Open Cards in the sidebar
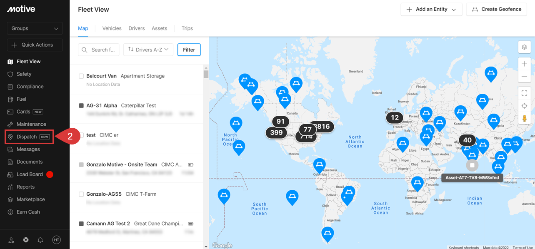The height and width of the screenshot is (249, 535). (x=23, y=112)
